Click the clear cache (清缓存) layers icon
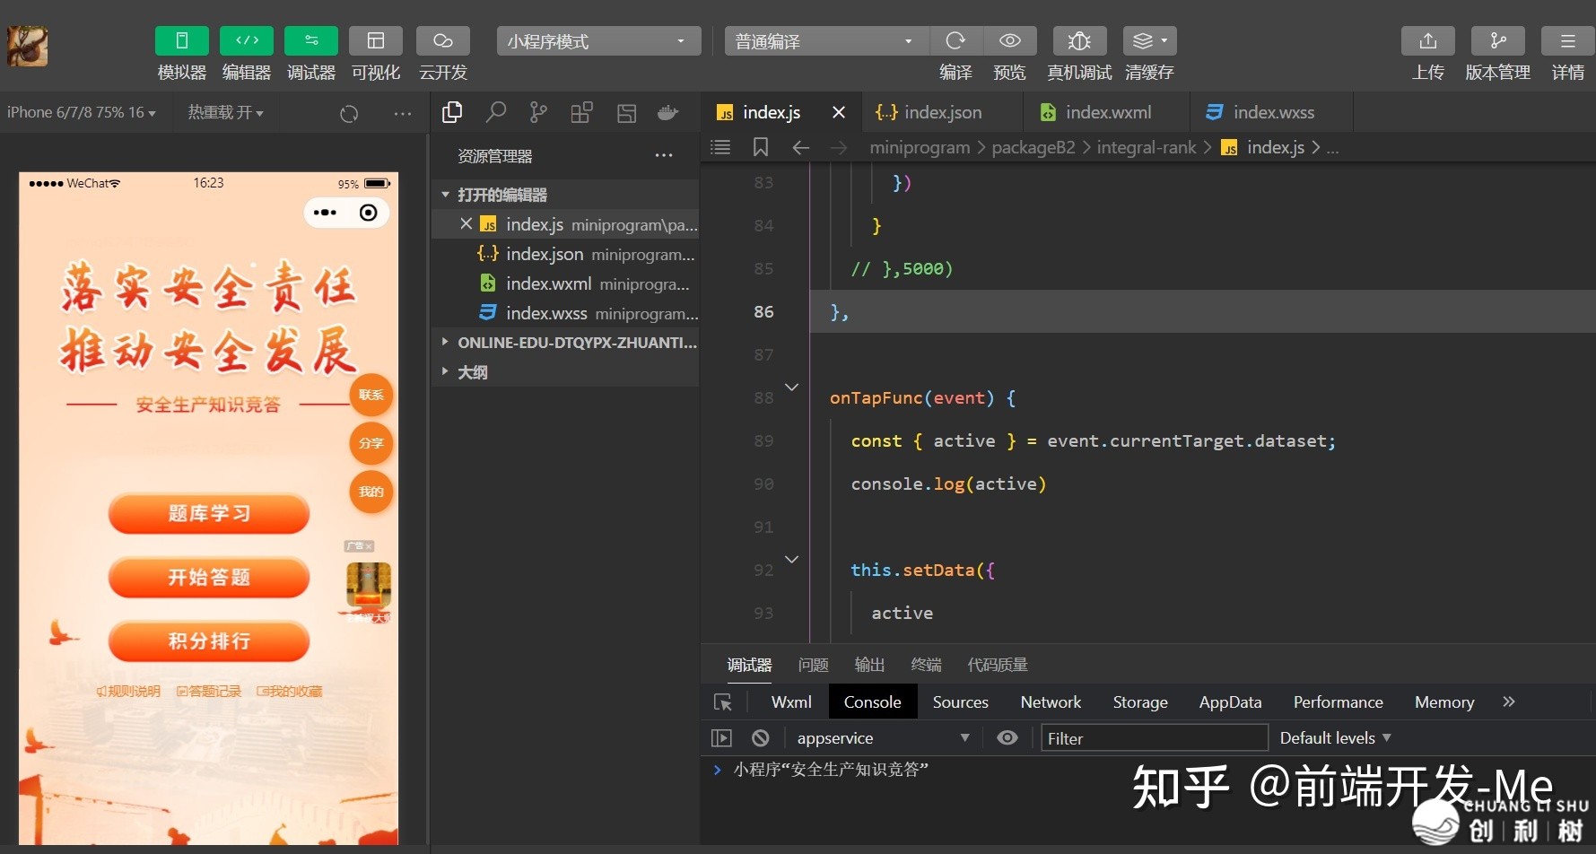This screenshot has width=1596, height=854. click(1149, 41)
